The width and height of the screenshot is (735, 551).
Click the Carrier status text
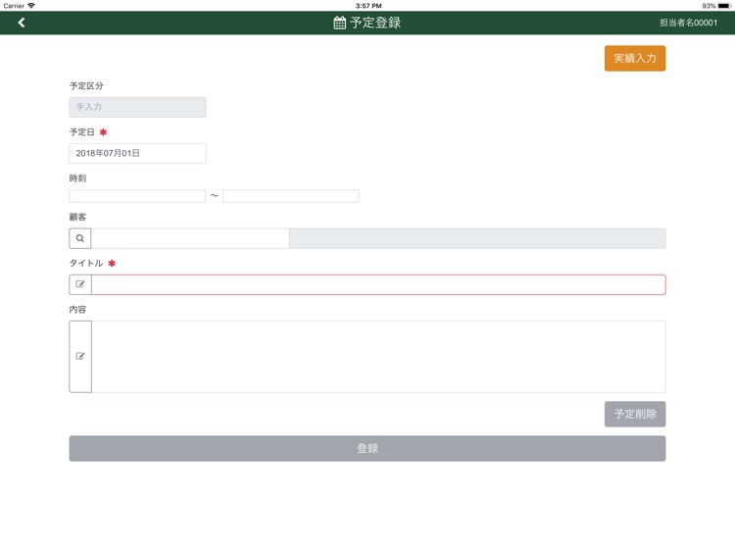(14, 6)
